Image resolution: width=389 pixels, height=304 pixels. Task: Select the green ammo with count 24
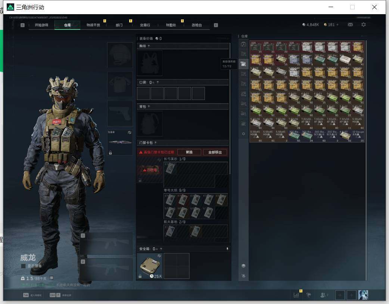tap(307, 136)
